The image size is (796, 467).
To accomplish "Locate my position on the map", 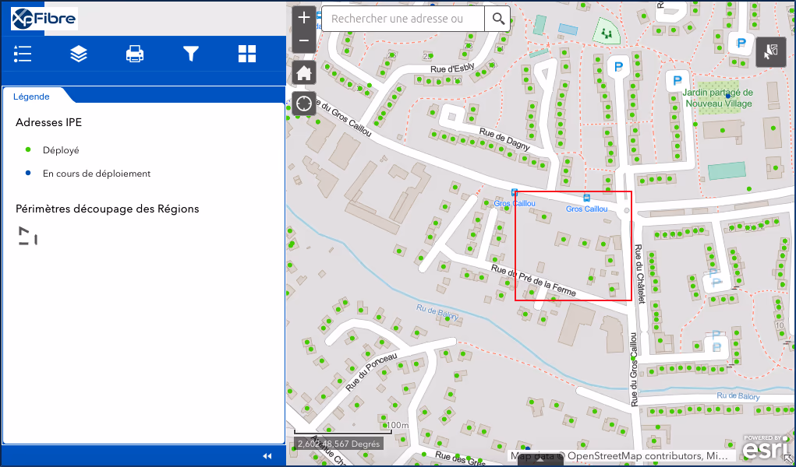I will 304,103.
